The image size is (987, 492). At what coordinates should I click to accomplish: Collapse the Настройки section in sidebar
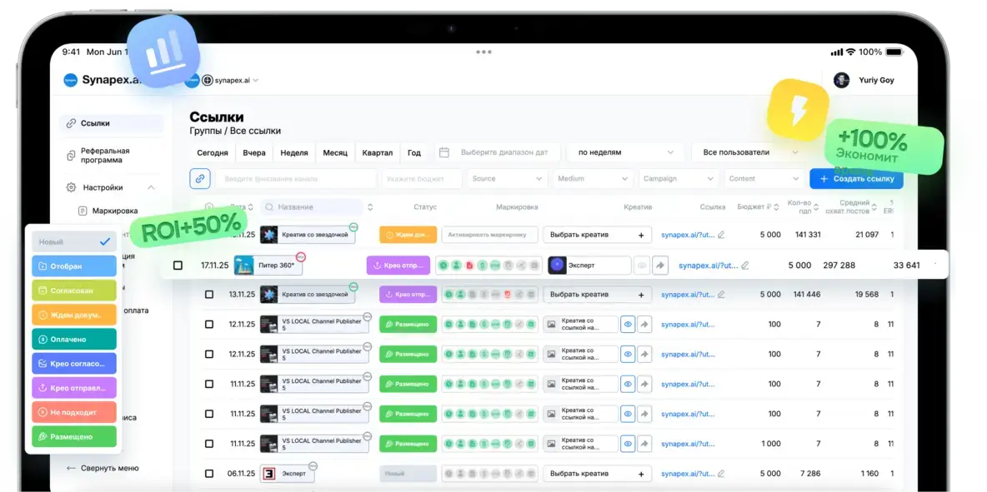tap(151, 187)
